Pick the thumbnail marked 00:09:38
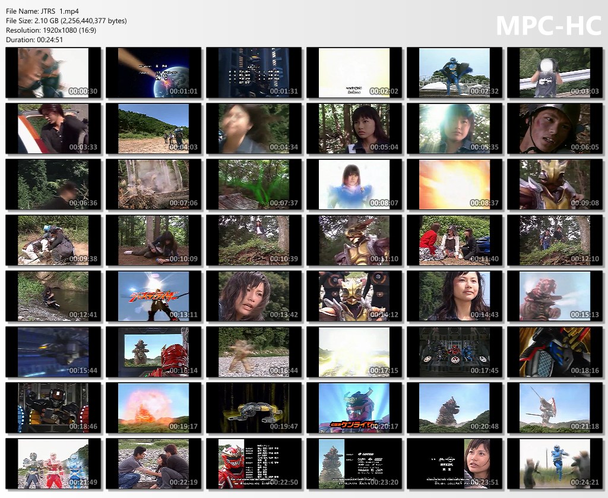 [x=53, y=240]
